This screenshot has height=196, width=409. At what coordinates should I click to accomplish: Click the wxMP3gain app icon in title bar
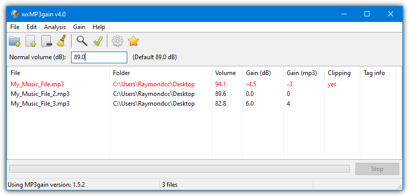15,14
